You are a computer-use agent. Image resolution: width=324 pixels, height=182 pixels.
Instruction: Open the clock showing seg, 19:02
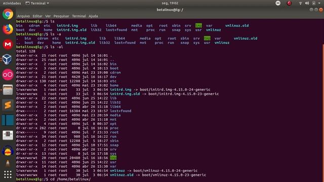(x=170, y=3)
